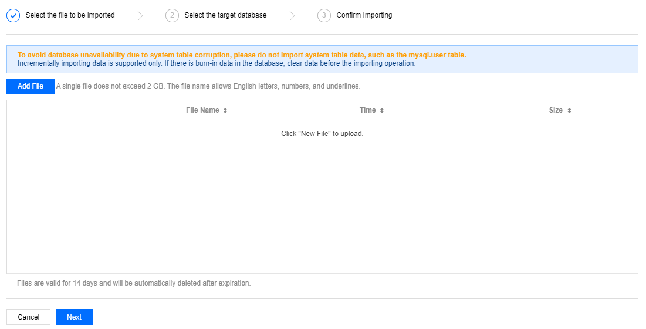Image resolution: width=646 pixels, height=329 pixels.
Task: Go to 'Select the target database' step
Action: (225, 15)
